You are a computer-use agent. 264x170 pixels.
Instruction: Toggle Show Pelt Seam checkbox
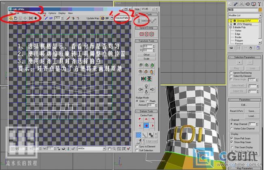(232, 138)
